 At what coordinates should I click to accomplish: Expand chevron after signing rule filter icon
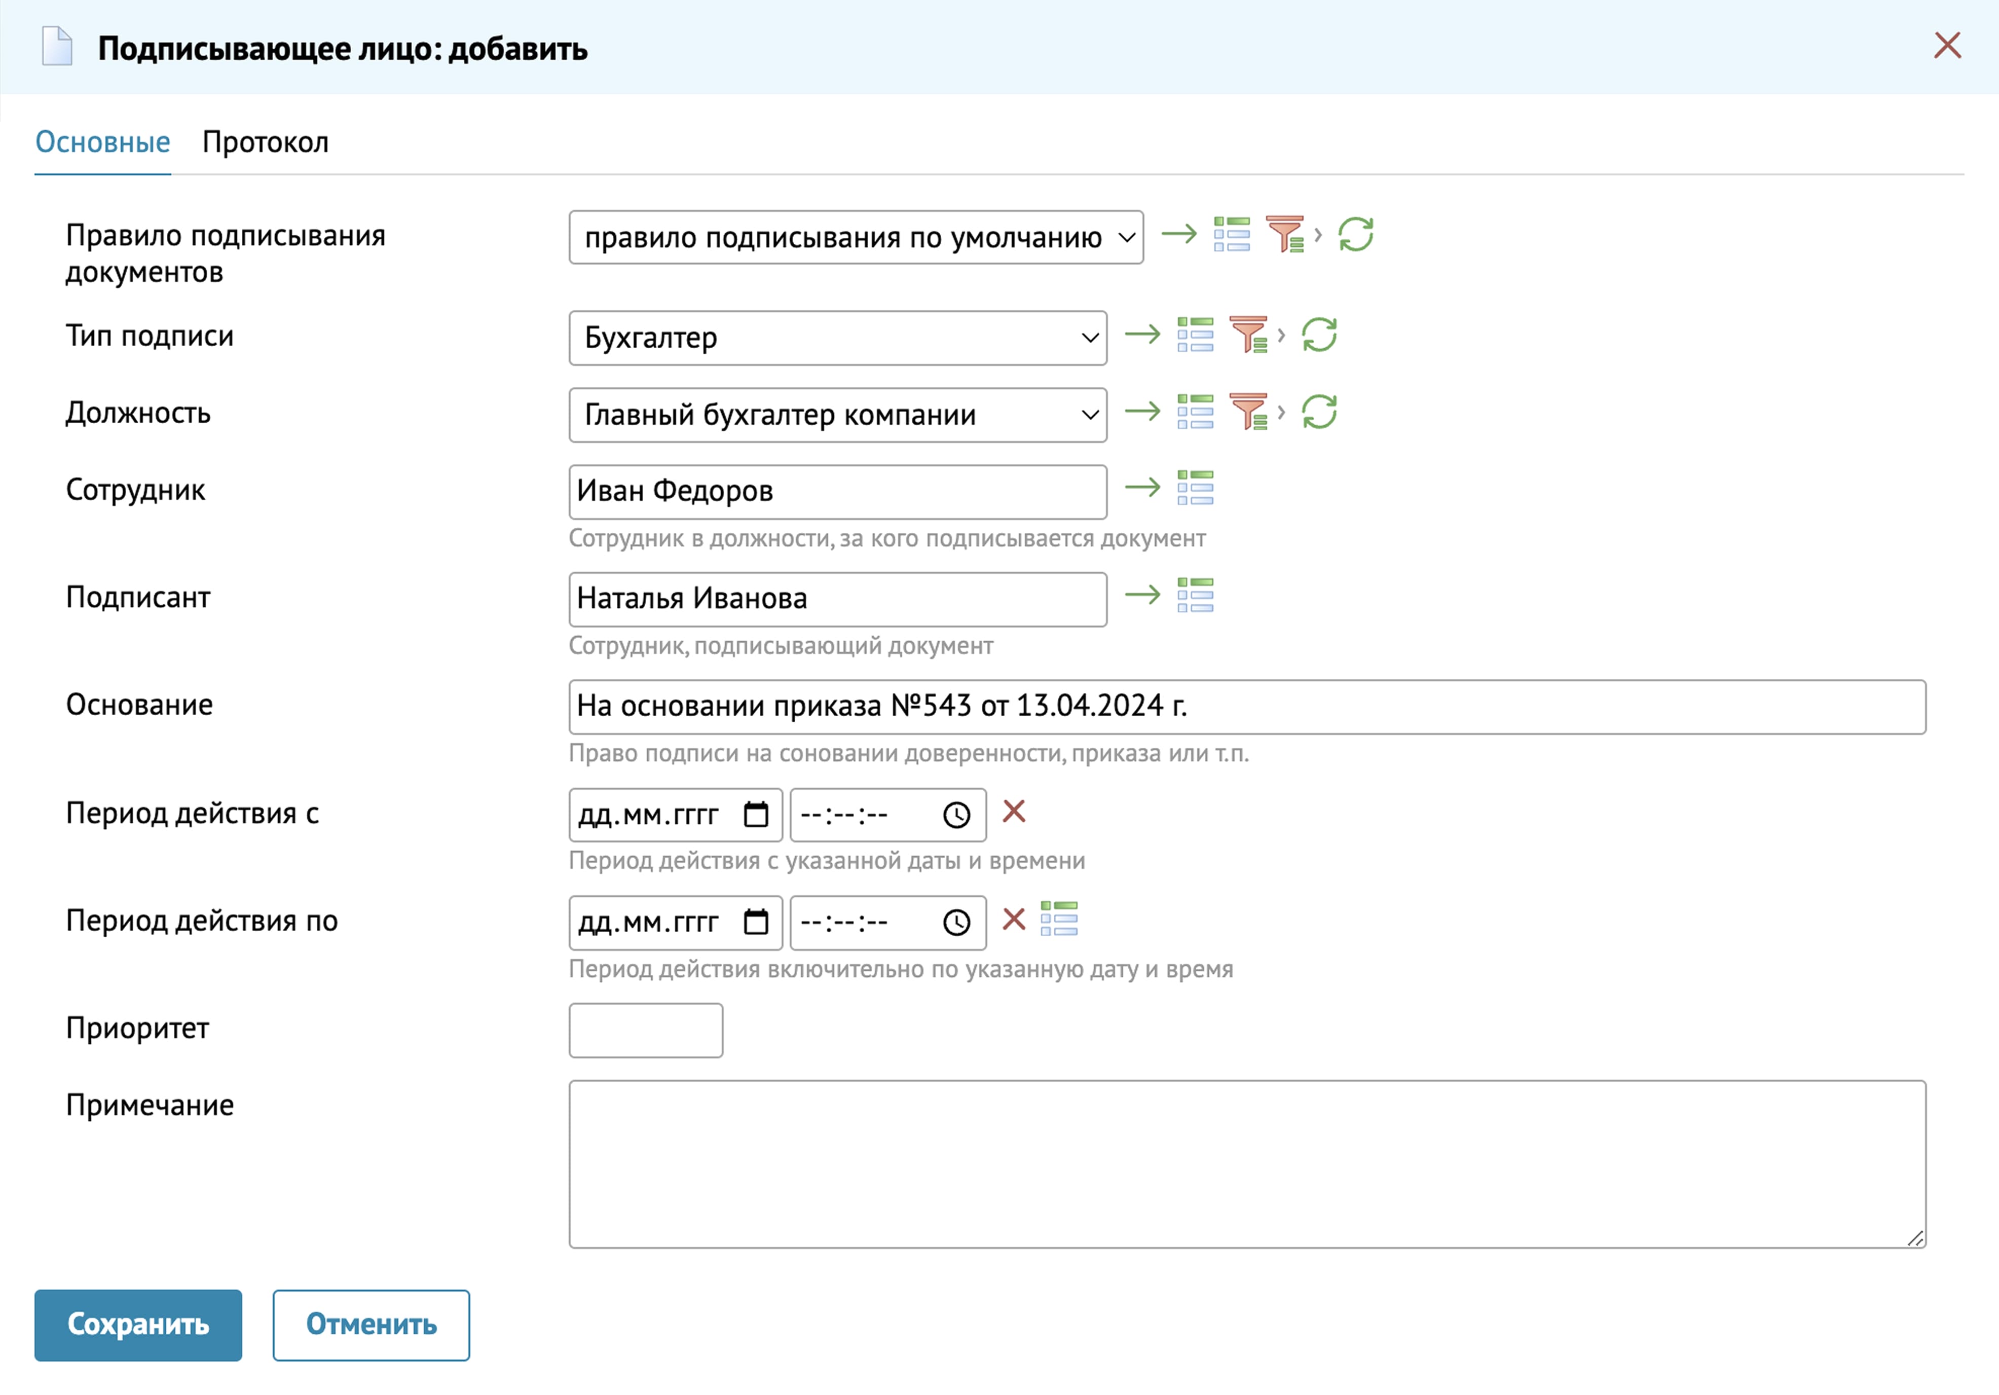tap(1318, 234)
